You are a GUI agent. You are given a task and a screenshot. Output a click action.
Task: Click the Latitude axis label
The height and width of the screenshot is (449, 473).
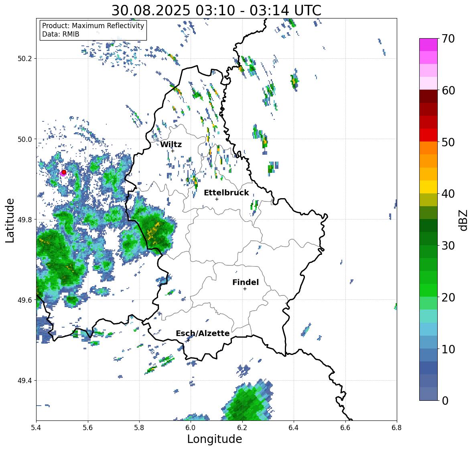pyautogui.click(x=10, y=221)
